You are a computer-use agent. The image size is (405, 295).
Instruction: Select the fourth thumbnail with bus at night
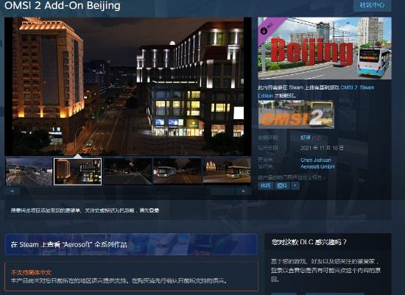point(177,171)
